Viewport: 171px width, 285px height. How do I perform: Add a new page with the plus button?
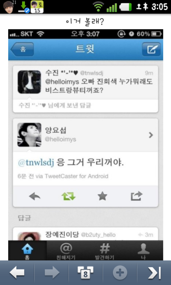pos(120,273)
